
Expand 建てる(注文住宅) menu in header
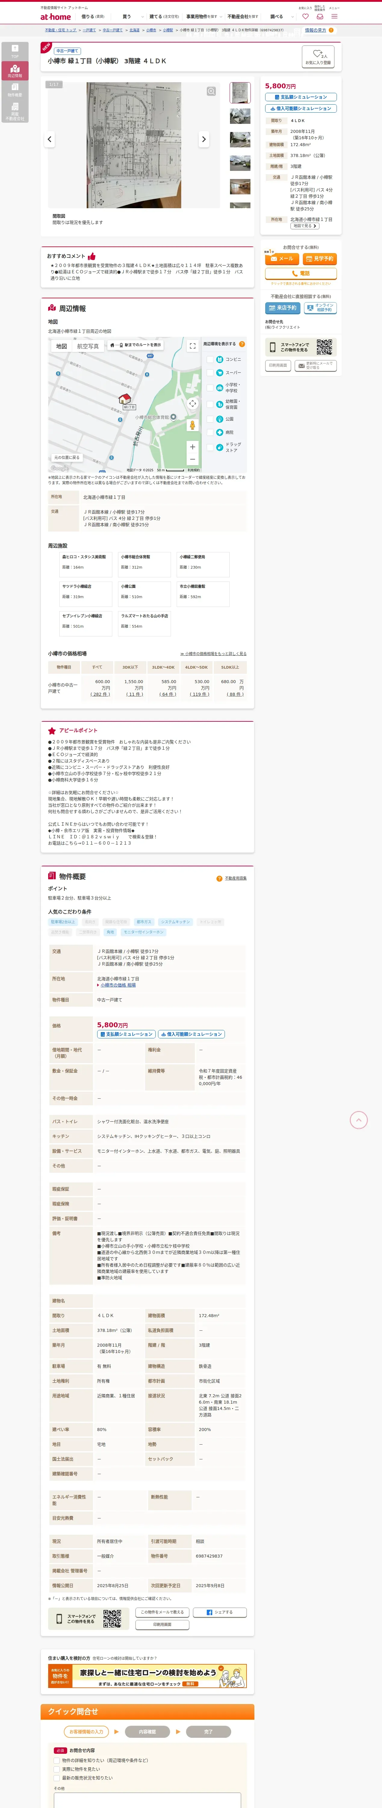click(x=164, y=16)
